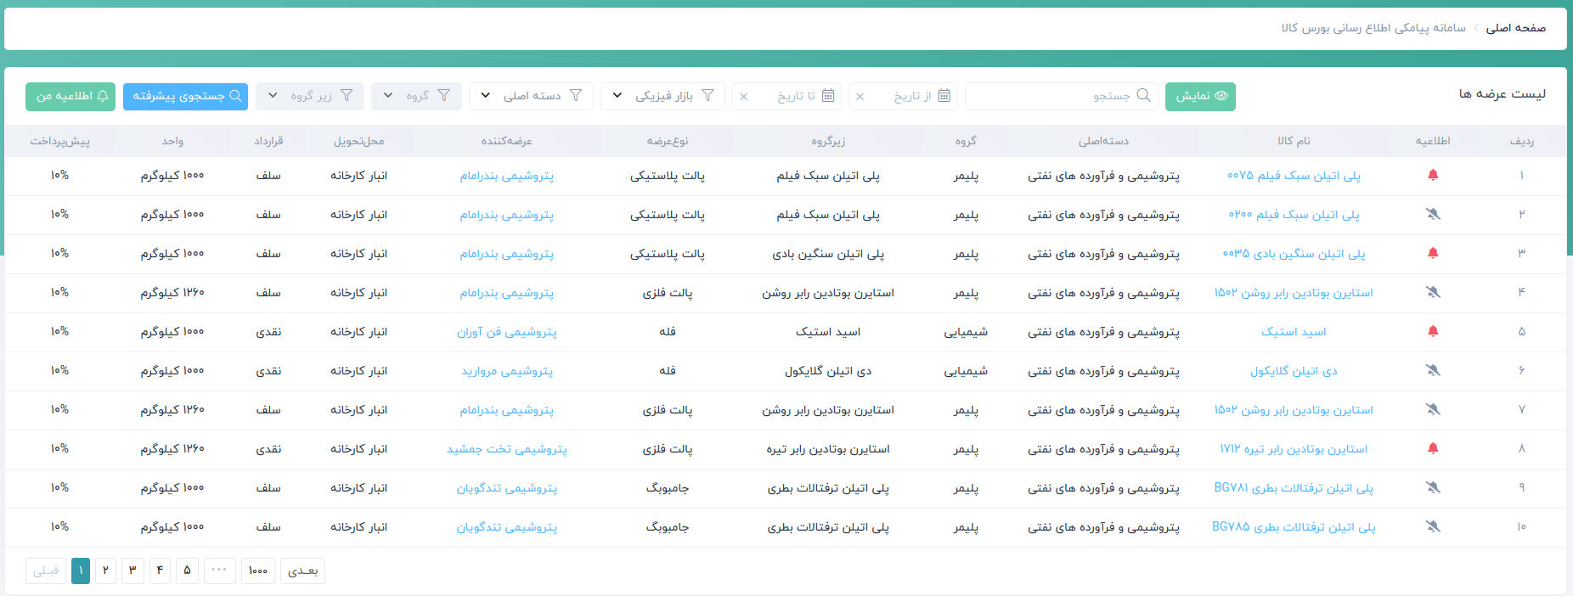Screen dimensions: 1573x596
Task: Open دی اتیلن گلایکول product link
Action: [x=1294, y=371]
